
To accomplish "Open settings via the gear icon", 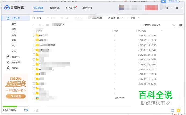I will click(167, 8).
